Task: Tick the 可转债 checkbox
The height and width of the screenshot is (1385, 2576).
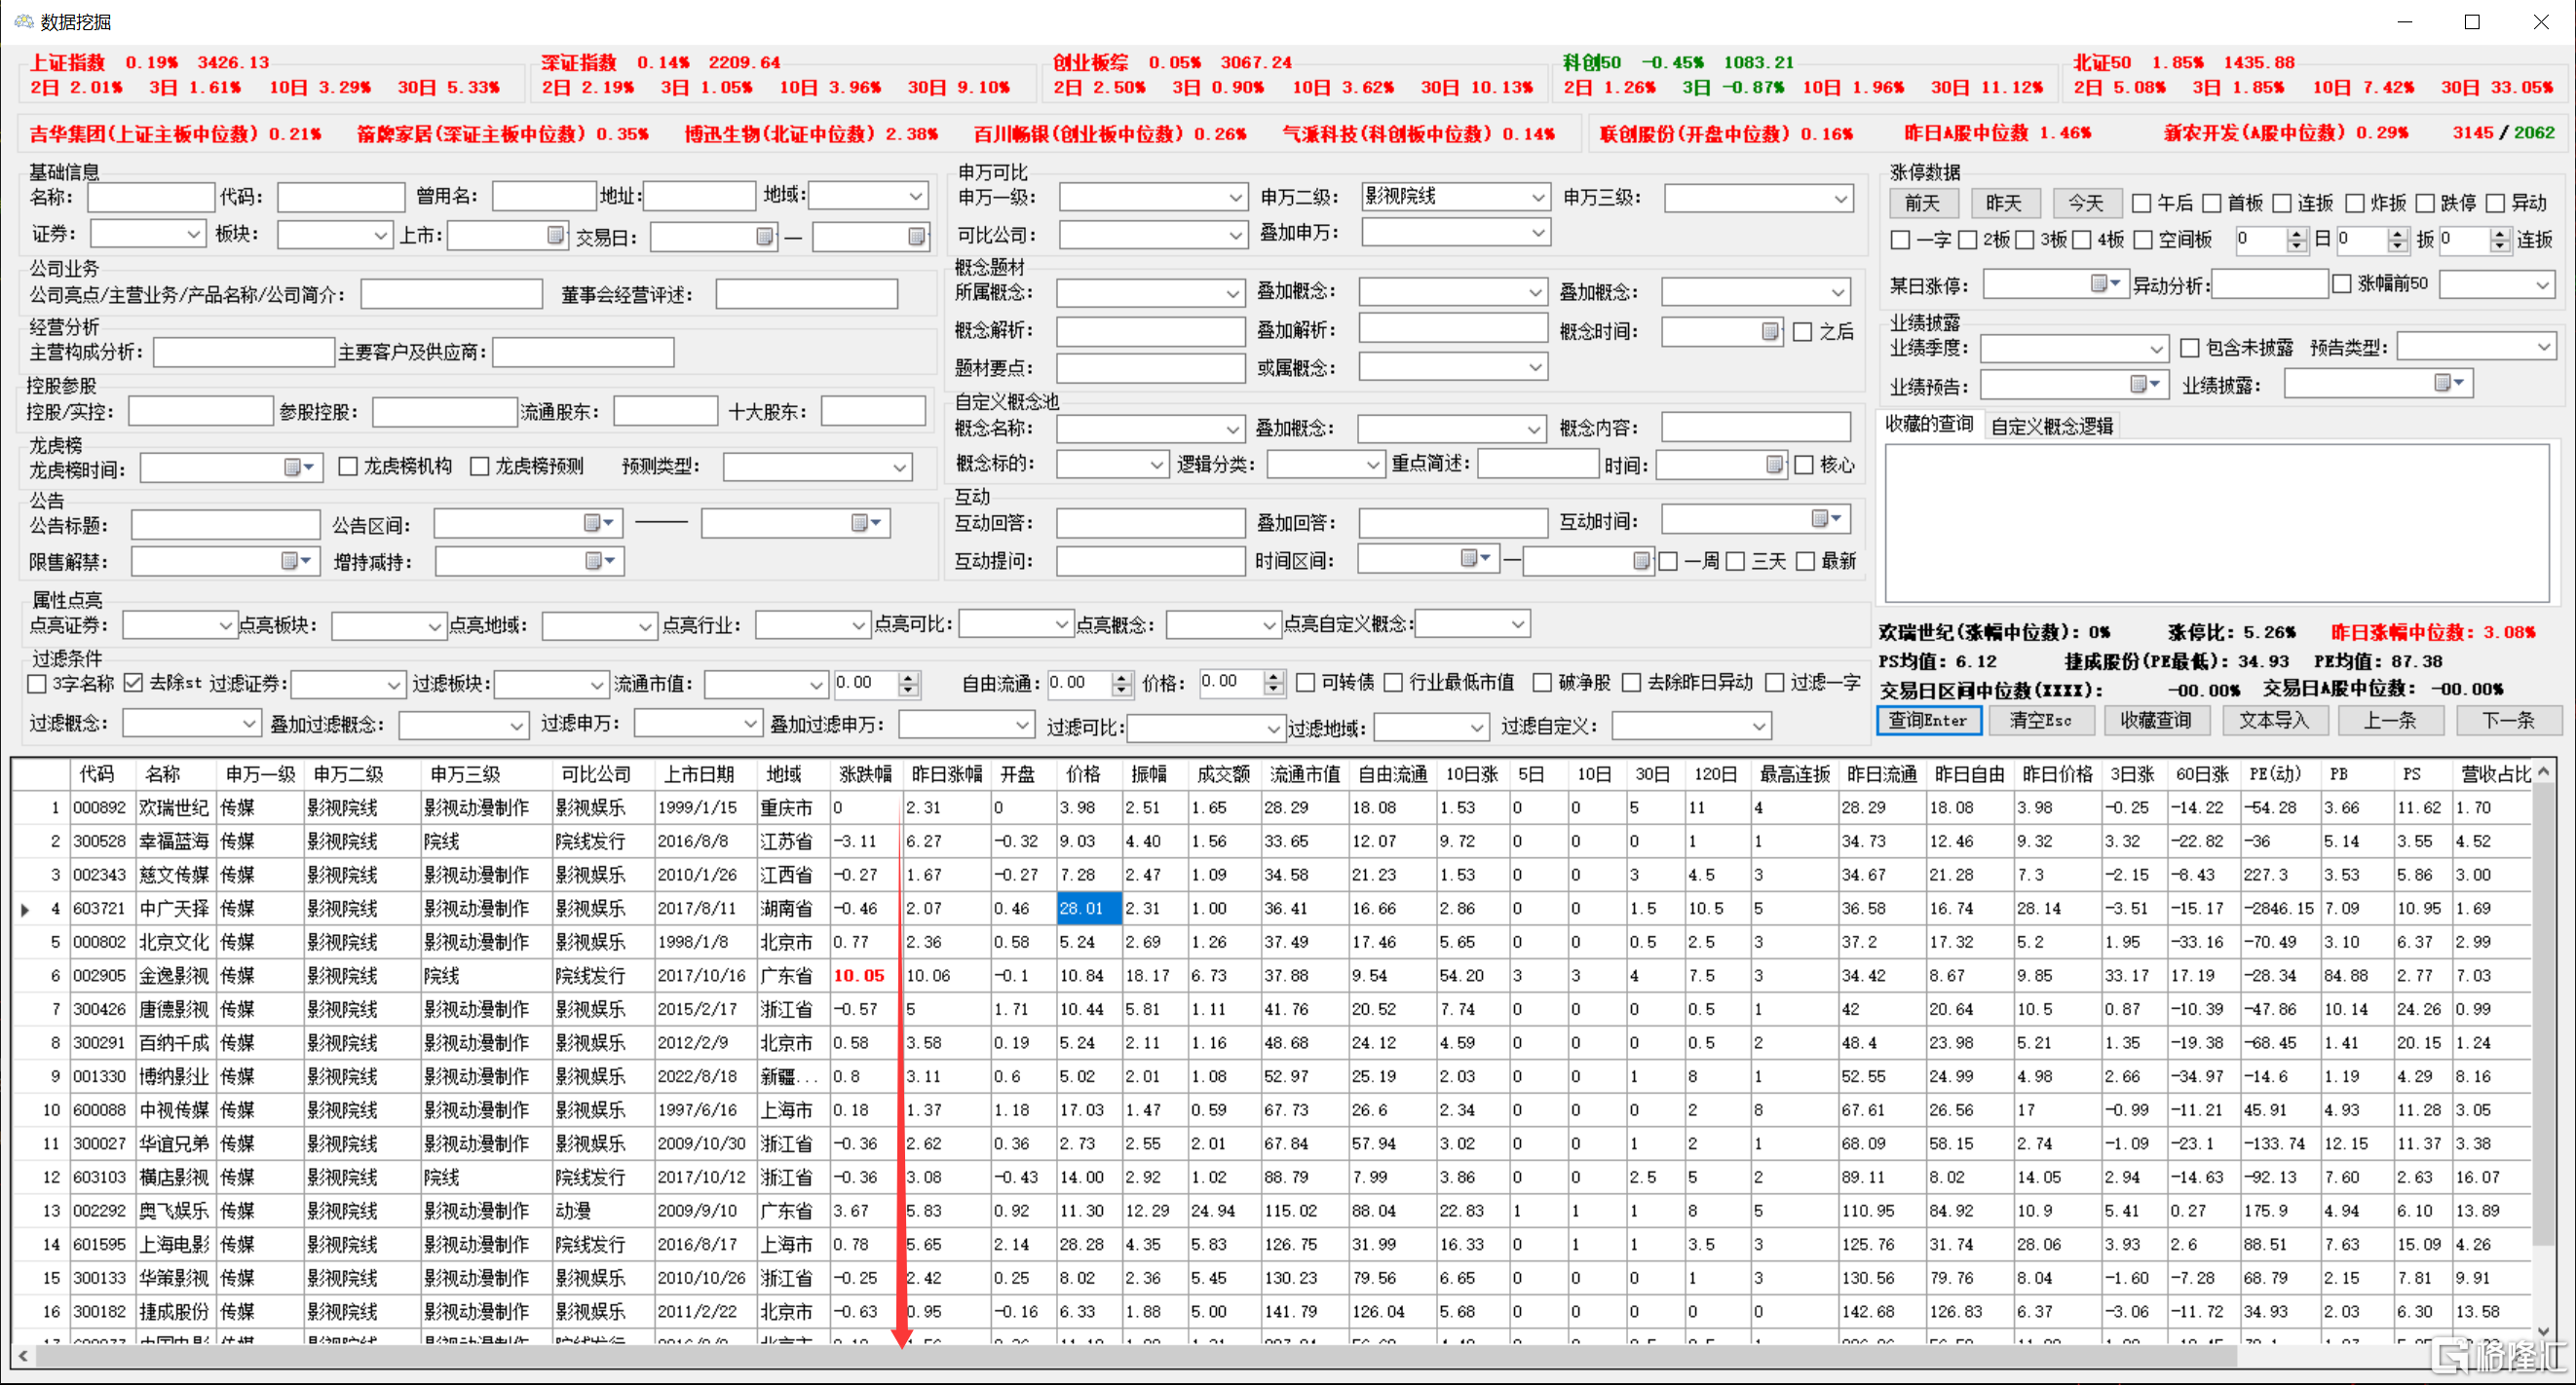Action: (1305, 682)
